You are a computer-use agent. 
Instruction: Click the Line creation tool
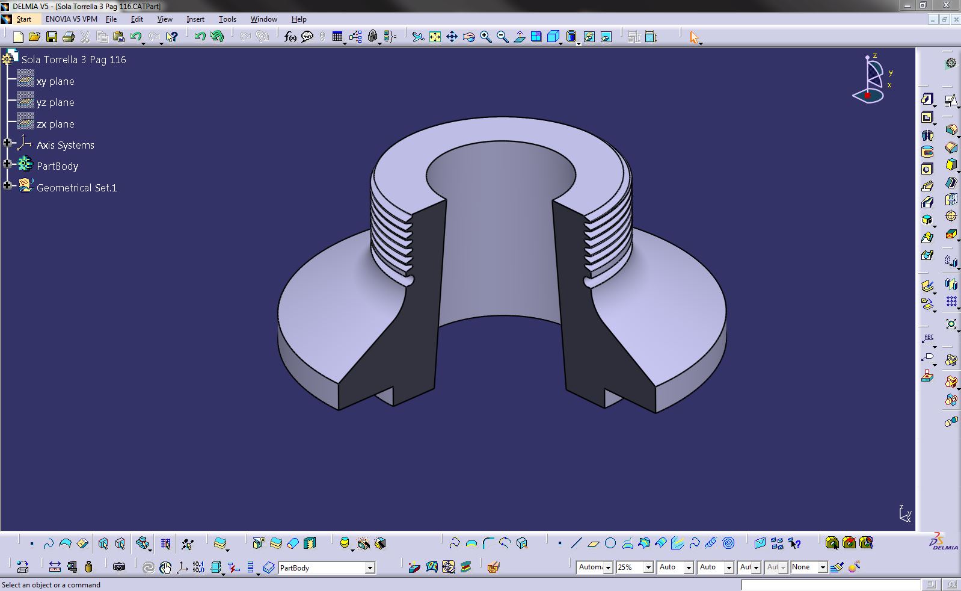pos(576,543)
